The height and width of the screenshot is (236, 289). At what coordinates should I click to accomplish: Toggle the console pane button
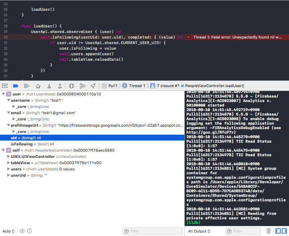click(284, 231)
